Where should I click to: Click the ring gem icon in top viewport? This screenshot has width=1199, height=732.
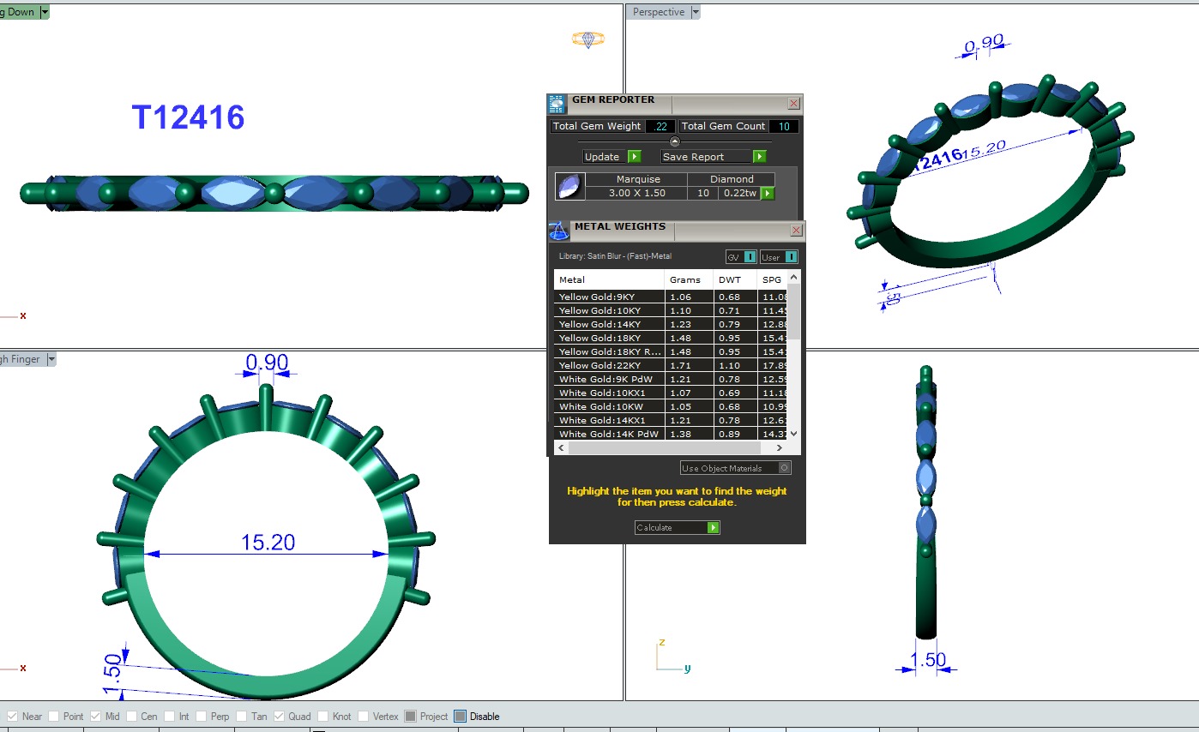pos(588,39)
